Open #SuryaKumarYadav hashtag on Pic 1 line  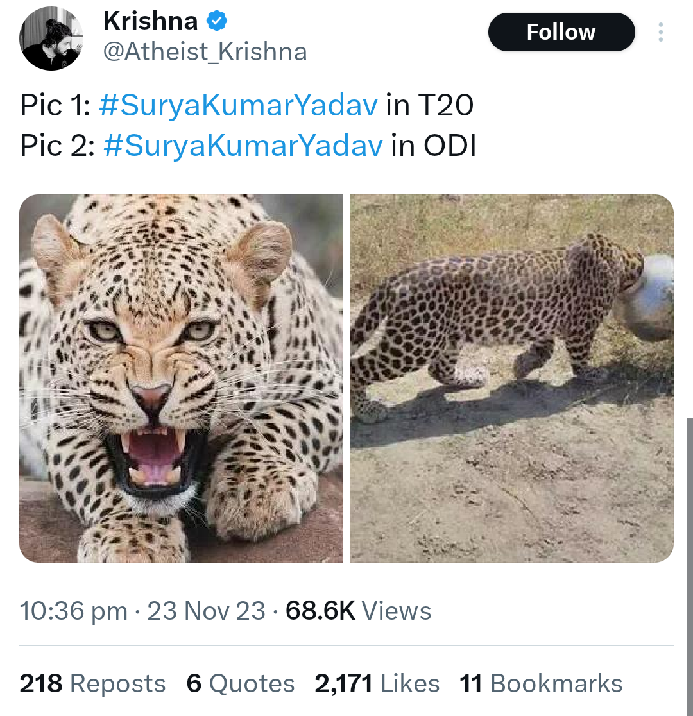pos(238,106)
